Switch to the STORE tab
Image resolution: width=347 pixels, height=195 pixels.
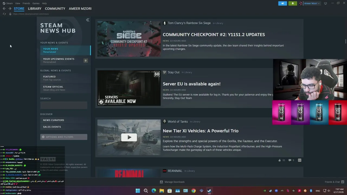pos(19,9)
